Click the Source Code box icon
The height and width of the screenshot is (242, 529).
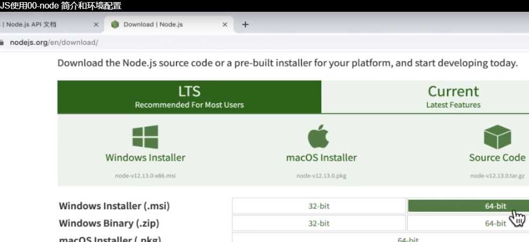[x=497, y=137]
